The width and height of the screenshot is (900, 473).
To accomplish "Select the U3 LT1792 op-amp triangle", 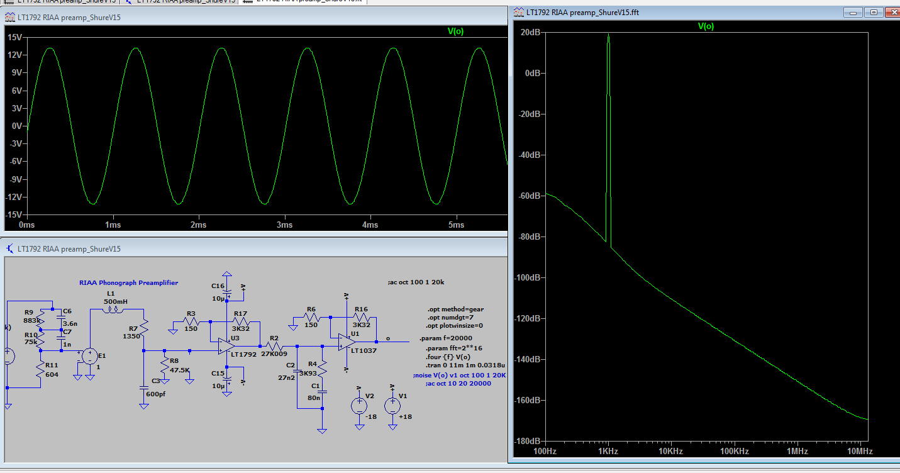I will (226, 345).
